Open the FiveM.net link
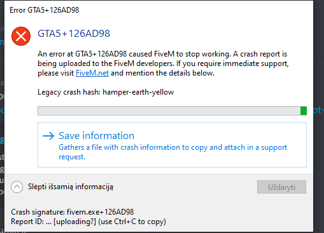The height and width of the screenshot is (233, 324). pos(92,73)
